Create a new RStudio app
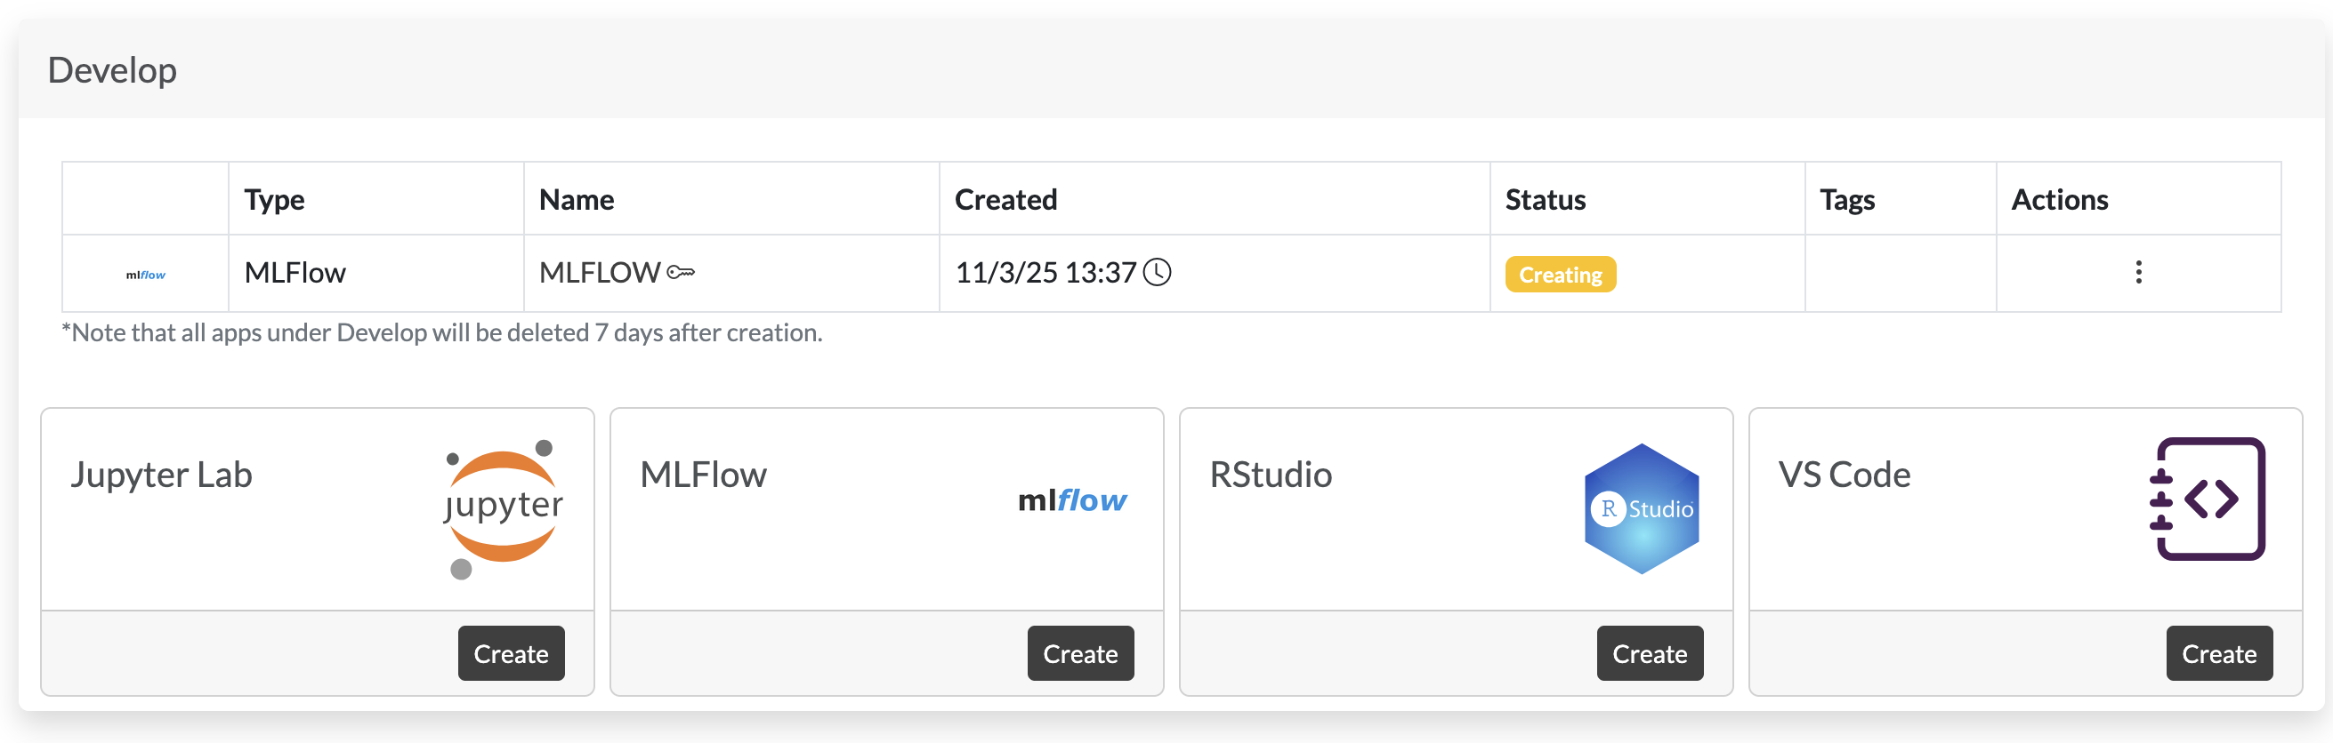The width and height of the screenshot is (2333, 743). 1651,653
